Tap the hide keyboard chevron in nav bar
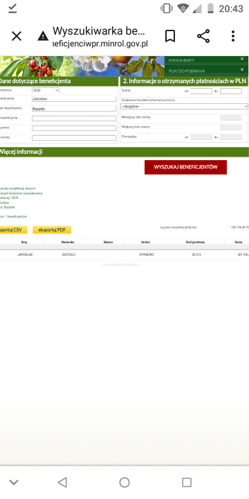Image resolution: width=249 pixels, height=499 pixels. [14, 482]
